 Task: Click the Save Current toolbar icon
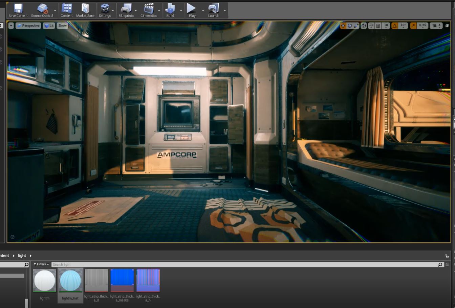click(x=18, y=10)
